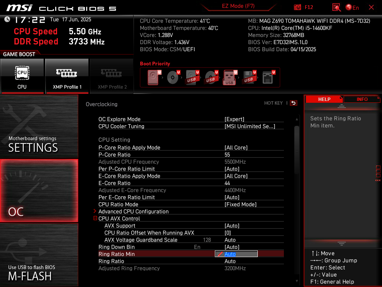382x287 pixels.
Task: Switch to the INFO tab
Action: [362, 99]
